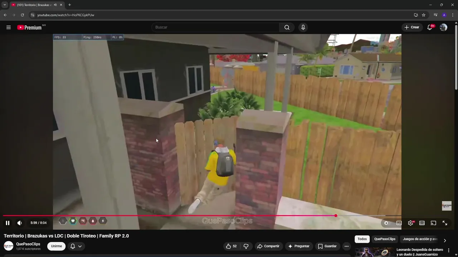This screenshot has width=458, height=257.
Task: Exit full window player mode
Action: pos(445,223)
